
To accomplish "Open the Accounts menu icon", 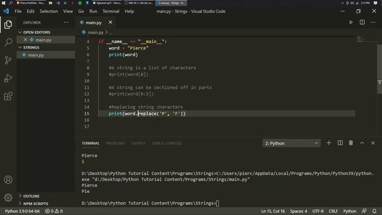I will pos(8,180).
